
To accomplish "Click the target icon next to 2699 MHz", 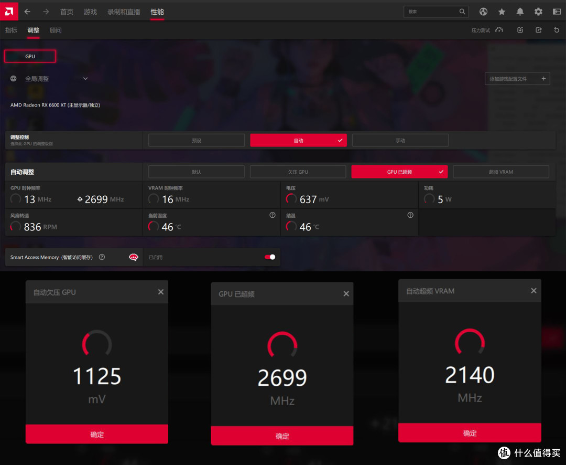I will pyautogui.click(x=80, y=199).
